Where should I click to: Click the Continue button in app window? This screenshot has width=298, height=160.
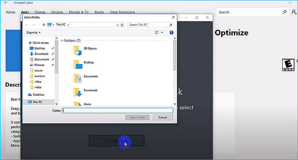(x=117, y=141)
